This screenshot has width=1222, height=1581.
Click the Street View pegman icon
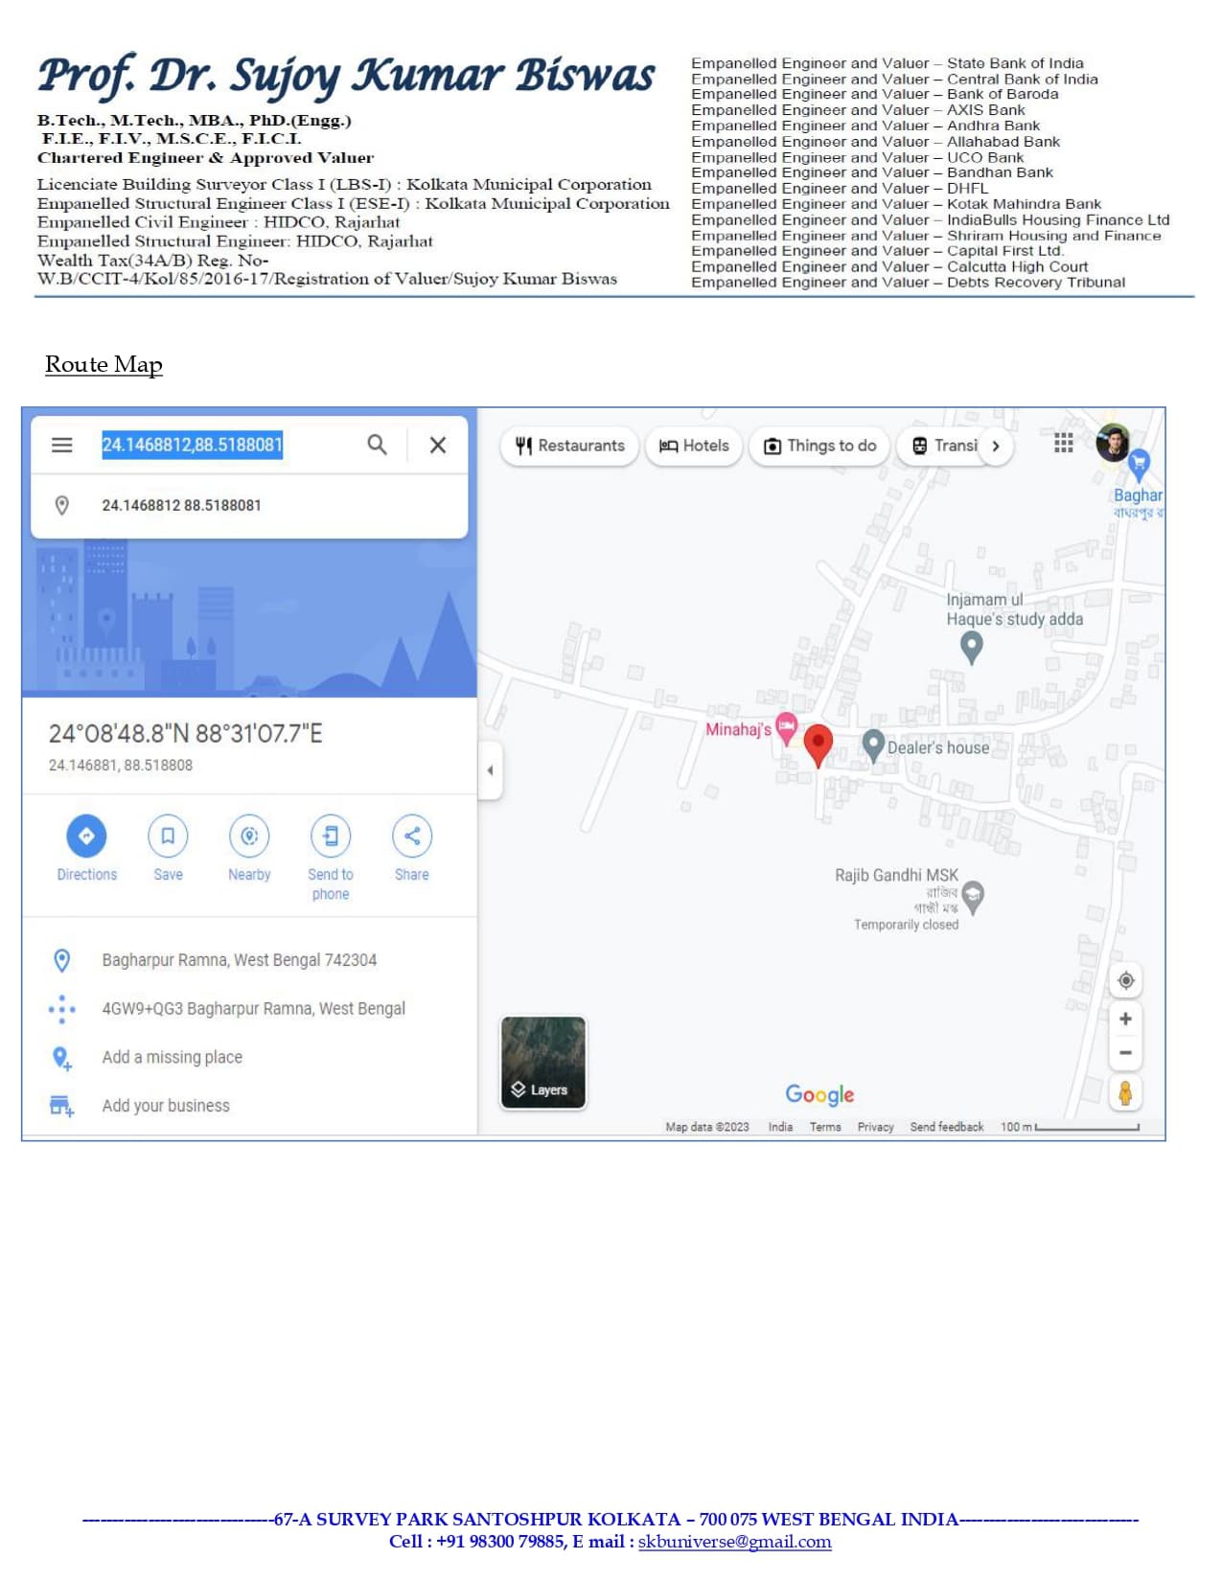tap(1126, 1093)
